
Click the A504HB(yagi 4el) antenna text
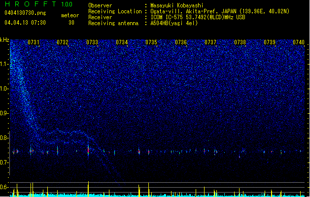point(174,23)
